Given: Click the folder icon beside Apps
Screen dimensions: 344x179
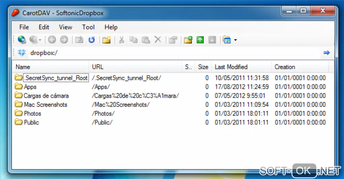Looking at the screenshot, I should (x=19, y=86).
